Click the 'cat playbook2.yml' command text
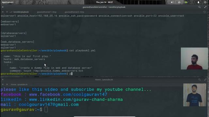Viewport: 209px width, 117px height. click(82, 51)
